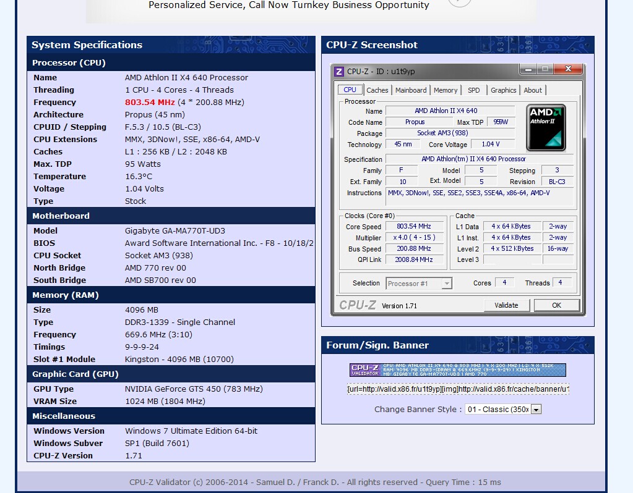Click the CPU-Z Validator copyright footer text
The height and width of the screenshot is (493, 633).
point(315,482)
